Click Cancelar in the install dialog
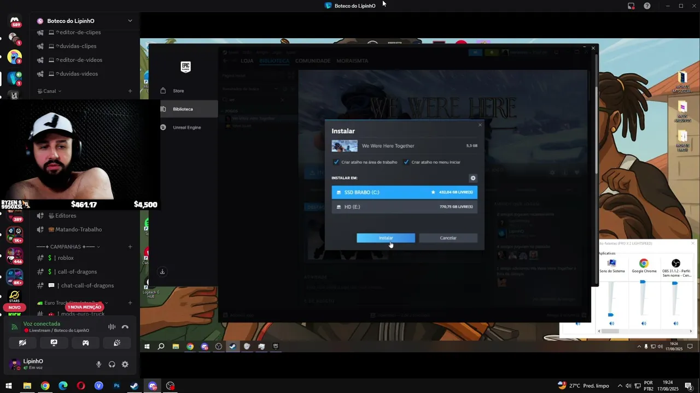This screenshot has height=393, width=700. pos(448,238)
